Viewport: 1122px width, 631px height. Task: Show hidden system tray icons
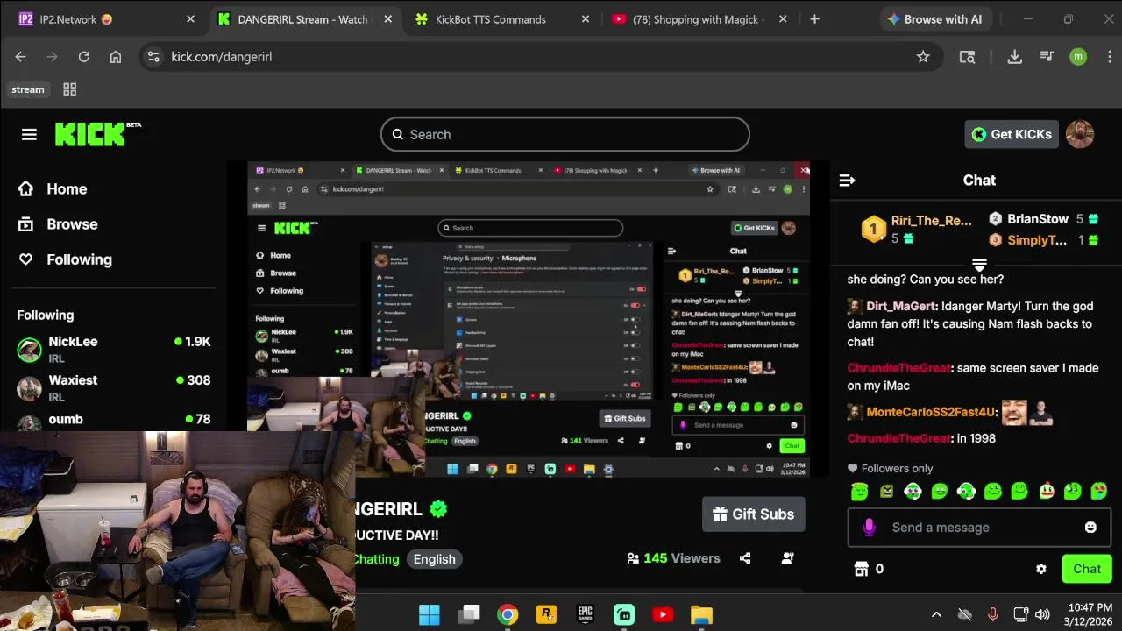[936, 614]
